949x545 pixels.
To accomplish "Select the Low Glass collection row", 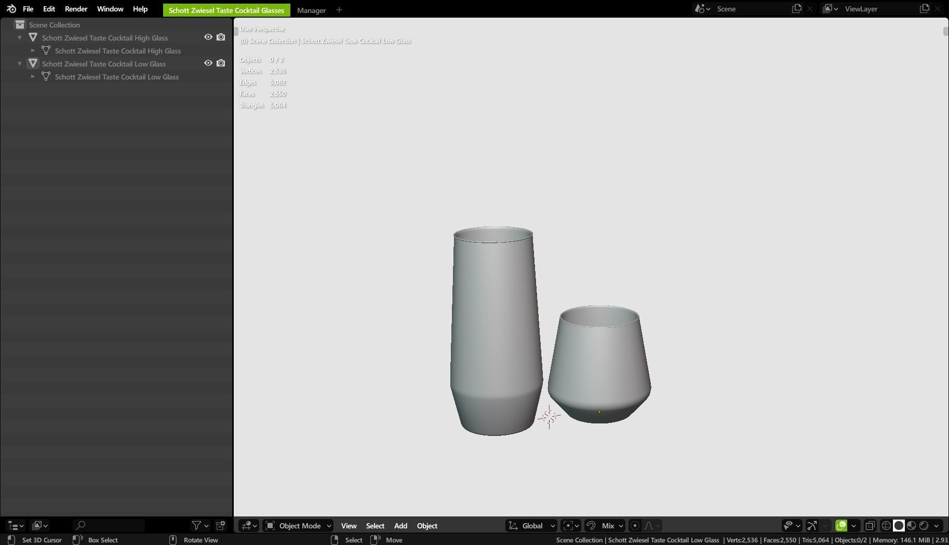I will pyautogui.click(x=116, y=63).
